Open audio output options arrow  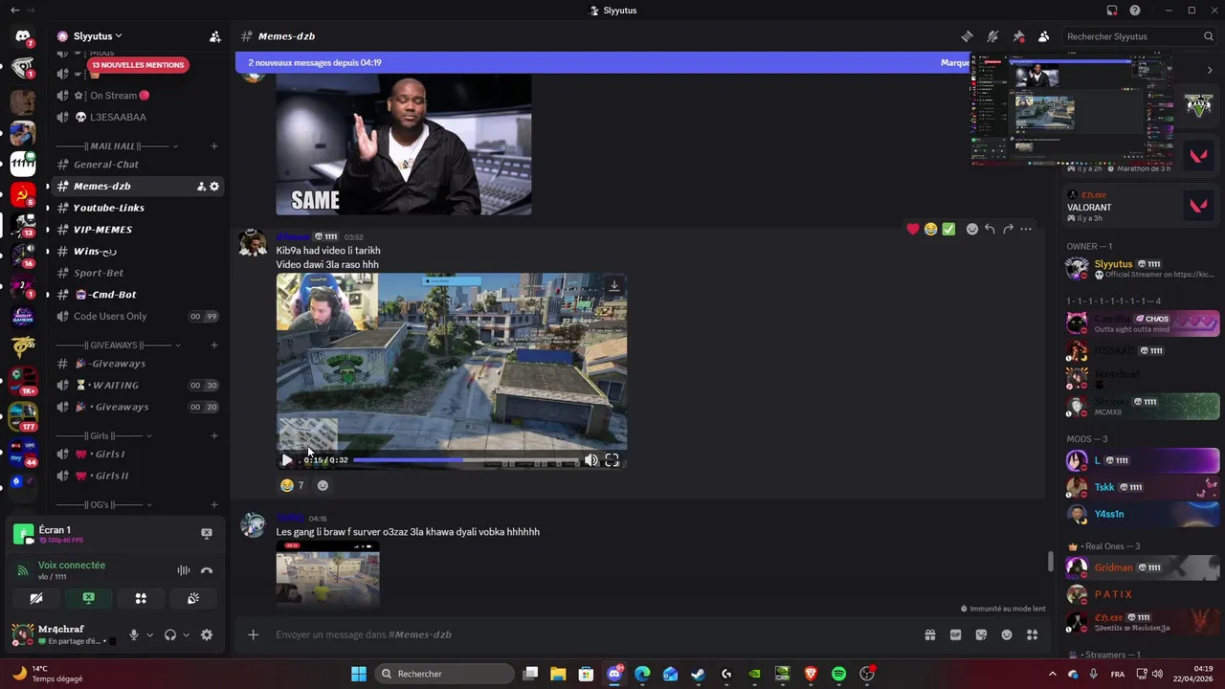186,635
